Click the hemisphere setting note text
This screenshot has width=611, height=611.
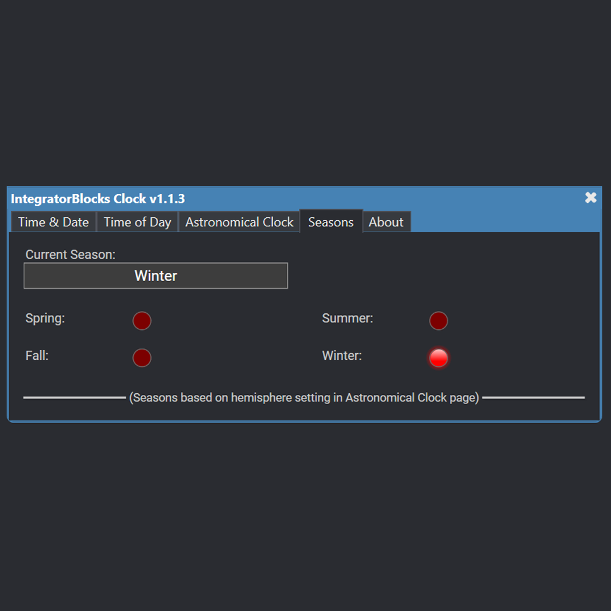coord(305,397)
